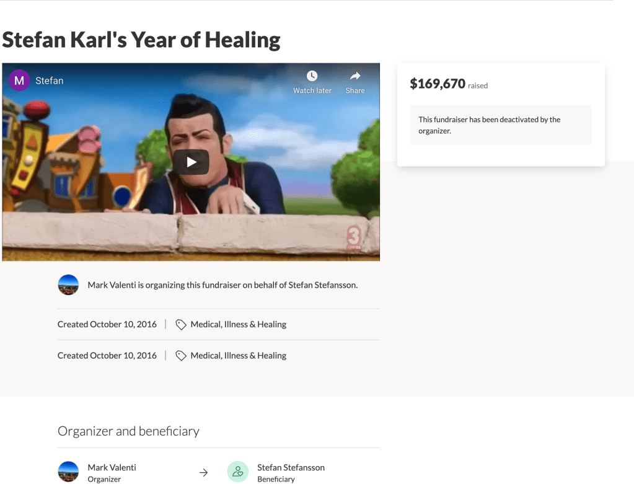Image resolution: width=634 pixels, height=484 pixels.
Task: Open first Medical, Illness & Healing link
Action: tap(238, 324)
